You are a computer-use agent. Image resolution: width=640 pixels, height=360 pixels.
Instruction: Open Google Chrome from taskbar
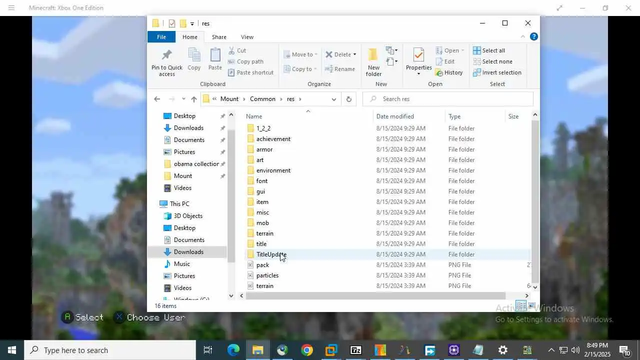click(x=307, y=350)
